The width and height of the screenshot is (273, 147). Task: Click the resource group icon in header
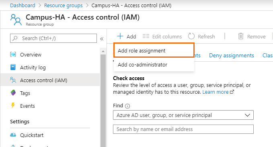point(16,20)
